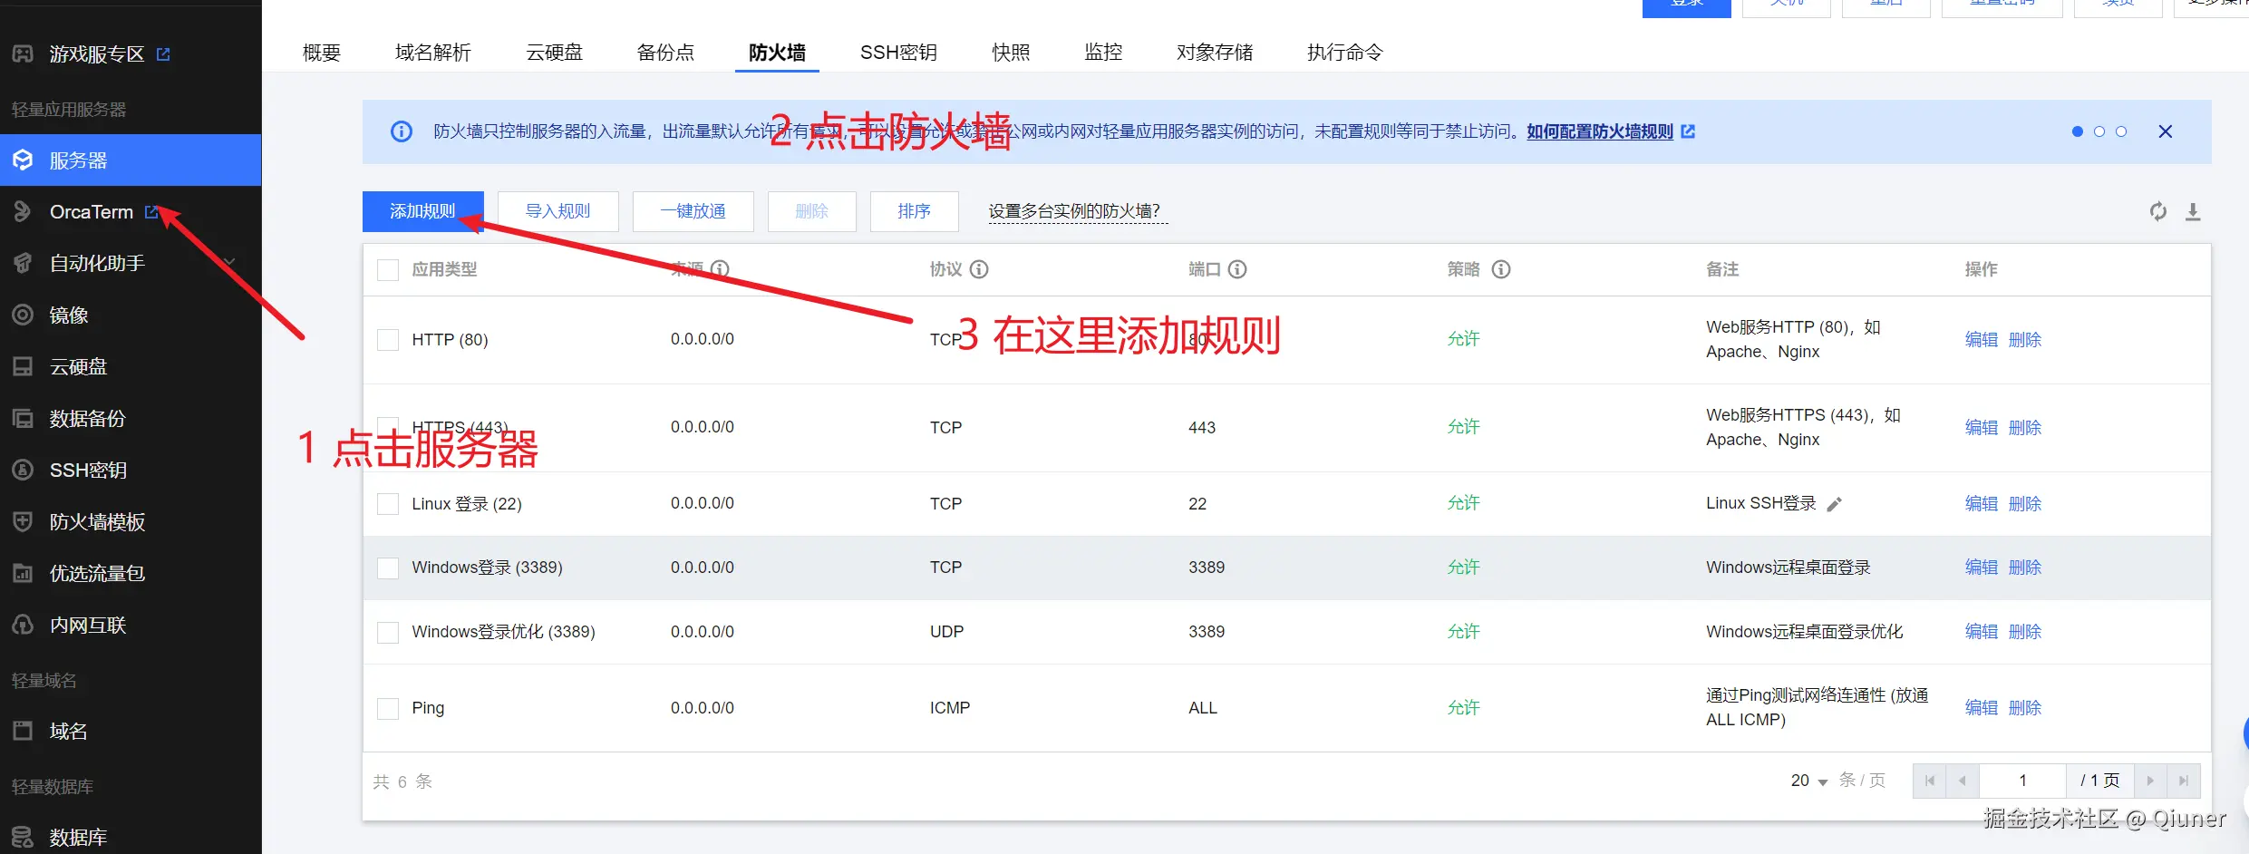Screen dimensions: 2249x854
Task: Click the OrcaTerm sidebar icon
Action: pyautogui.click(x=23, y=212)
